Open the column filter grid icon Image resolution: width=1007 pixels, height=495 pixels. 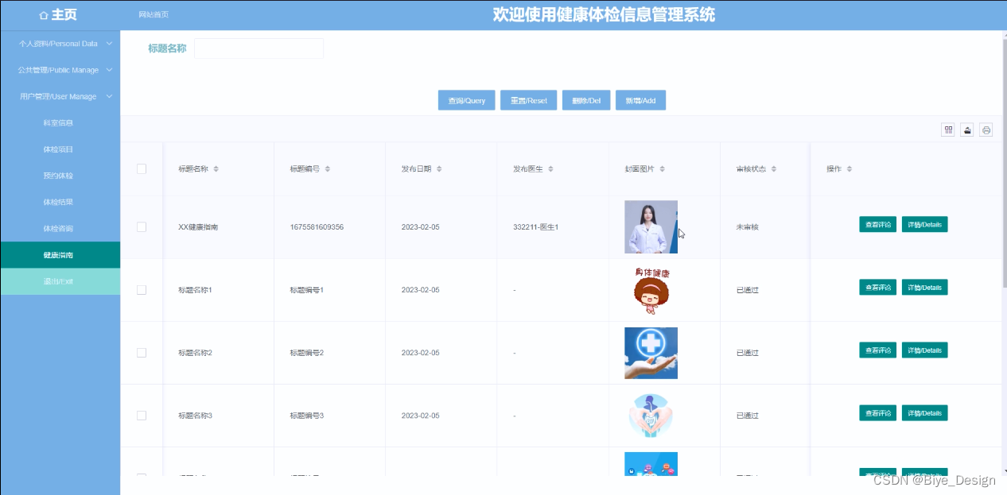(x=947, y=130)
